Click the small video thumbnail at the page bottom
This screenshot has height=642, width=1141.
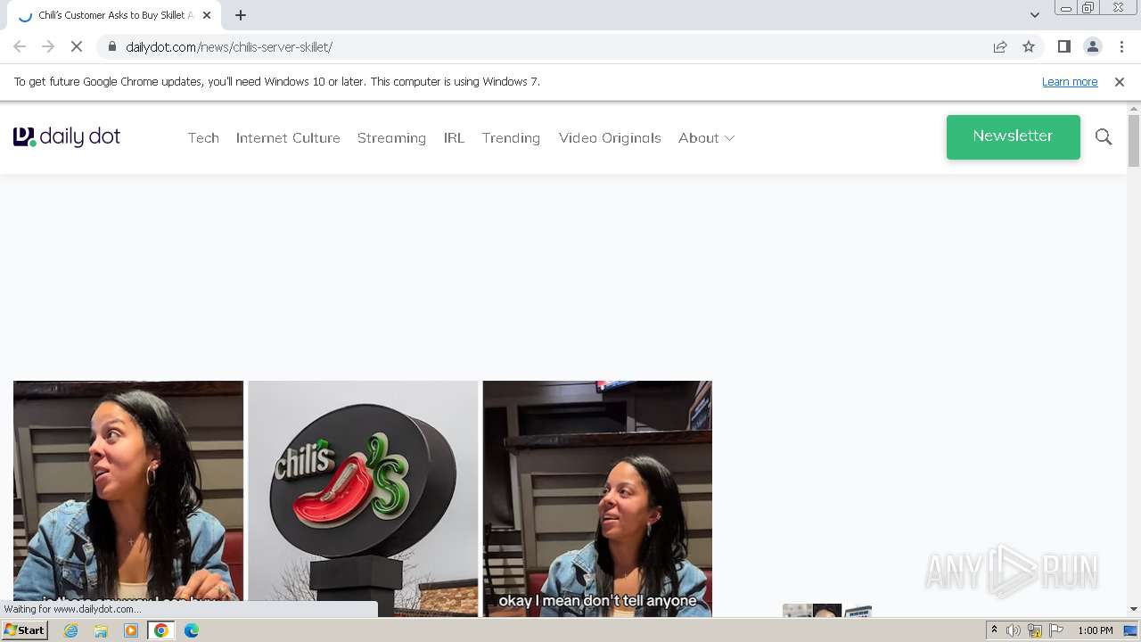826,611
